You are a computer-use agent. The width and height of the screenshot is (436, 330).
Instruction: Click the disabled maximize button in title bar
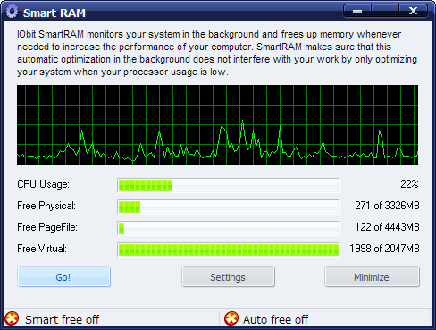tap(385, 11)
